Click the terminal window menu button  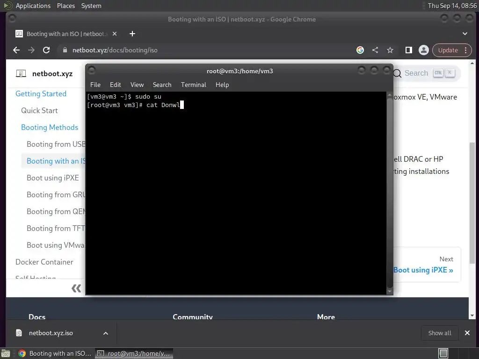pos(92,70)
